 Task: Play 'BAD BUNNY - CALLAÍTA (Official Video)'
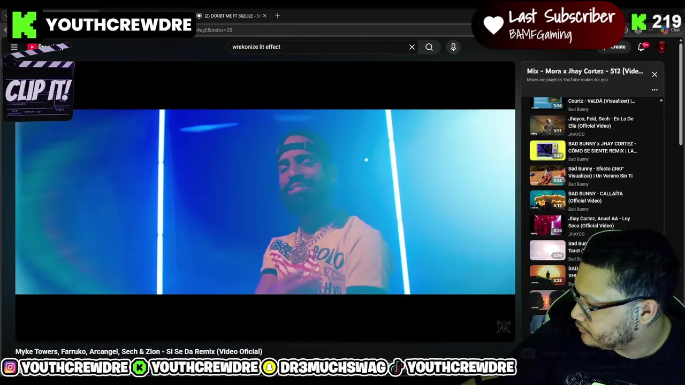[596, 197]
